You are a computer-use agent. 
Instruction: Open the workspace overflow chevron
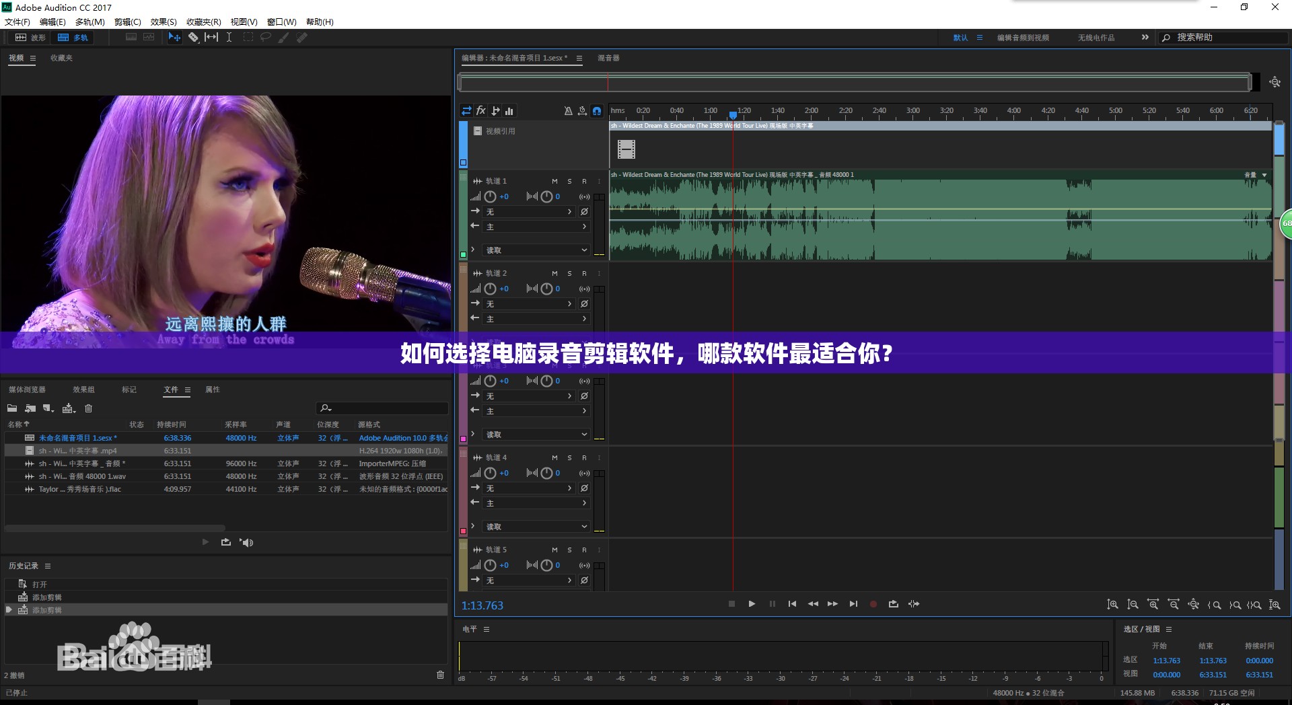(1145, 38)
